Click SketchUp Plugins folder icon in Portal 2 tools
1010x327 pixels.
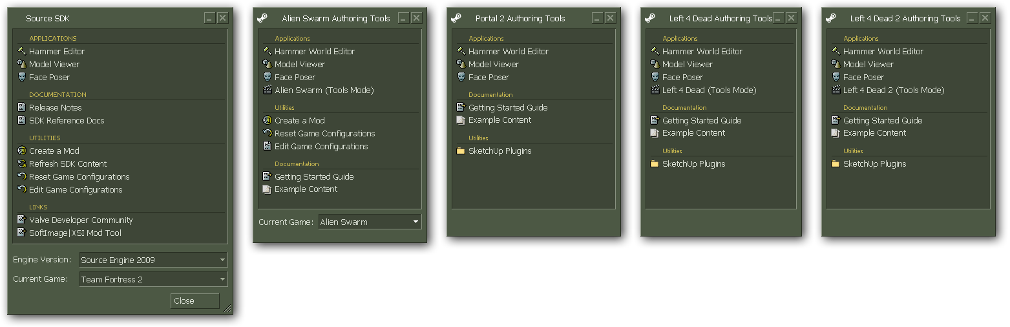click(x=461, y=151)
